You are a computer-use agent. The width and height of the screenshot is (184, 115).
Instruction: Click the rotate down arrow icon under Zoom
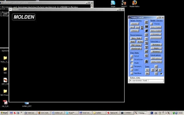pyautogui.click(x=156, y=74)
